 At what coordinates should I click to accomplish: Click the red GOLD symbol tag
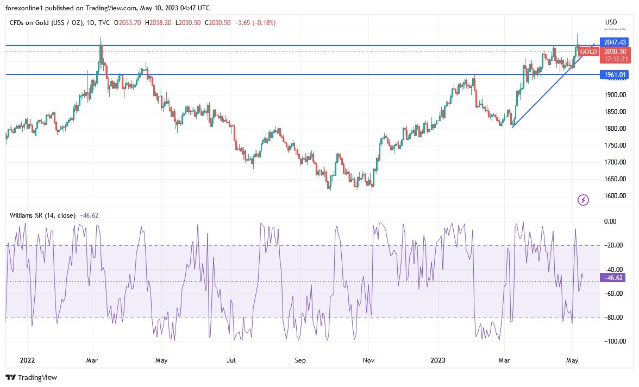(588, 52)
